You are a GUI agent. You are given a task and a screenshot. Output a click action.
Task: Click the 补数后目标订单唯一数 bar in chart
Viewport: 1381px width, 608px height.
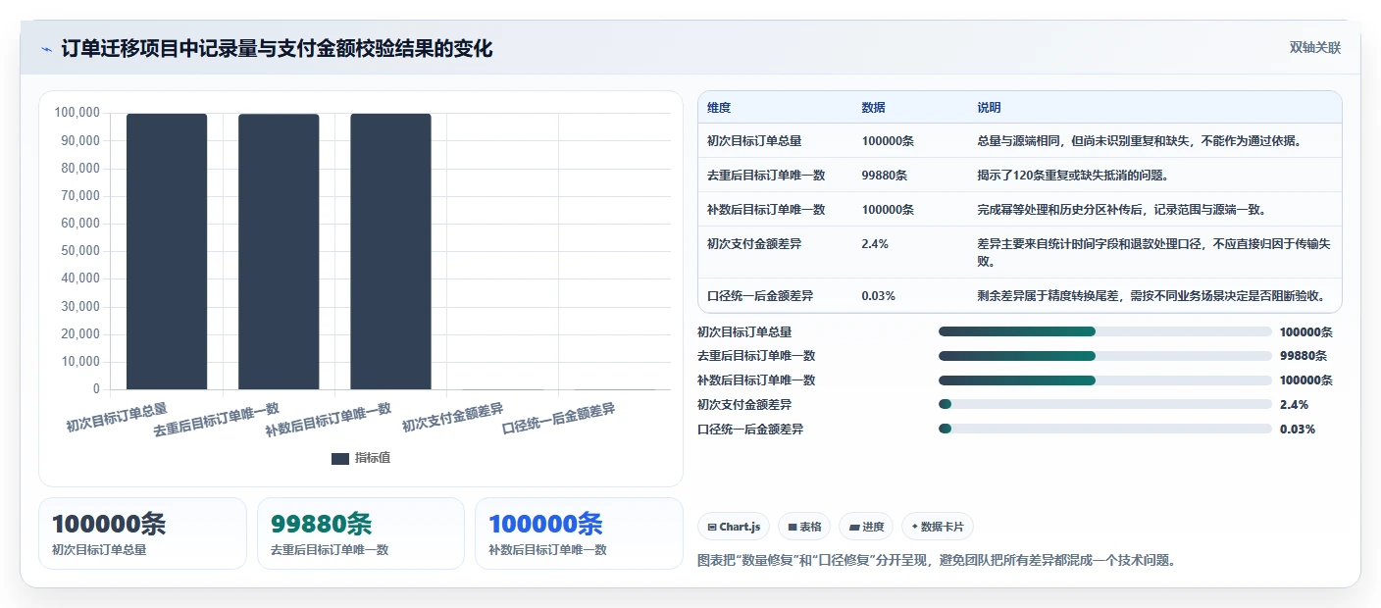[390, 252]
